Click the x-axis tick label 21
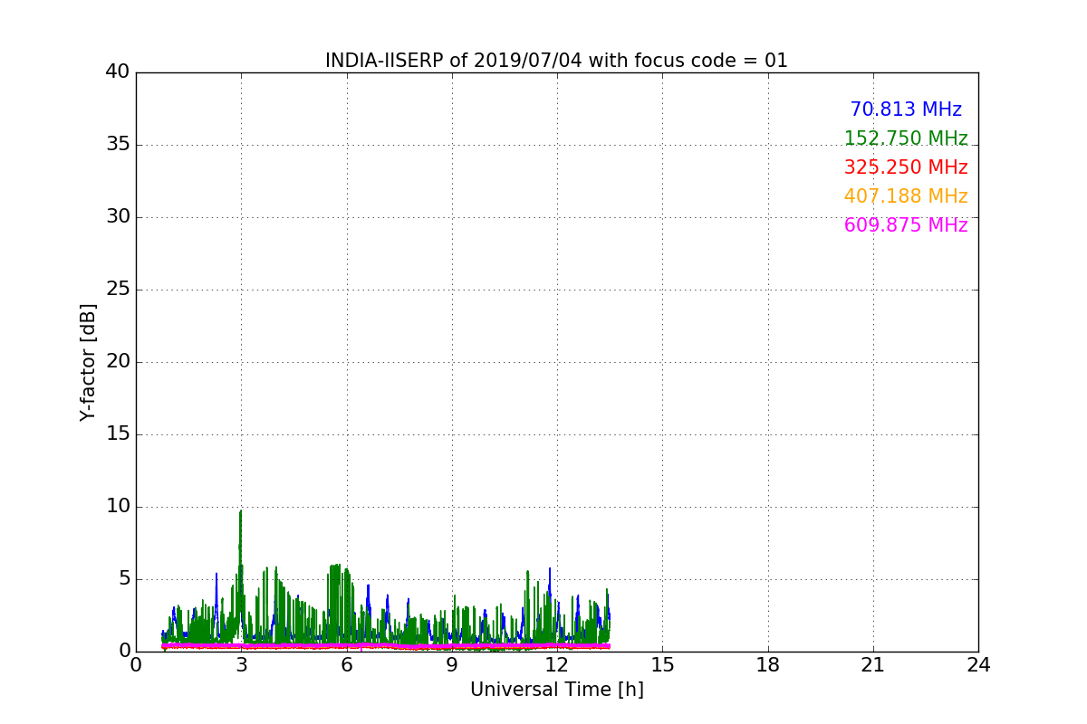 [873, 665]
